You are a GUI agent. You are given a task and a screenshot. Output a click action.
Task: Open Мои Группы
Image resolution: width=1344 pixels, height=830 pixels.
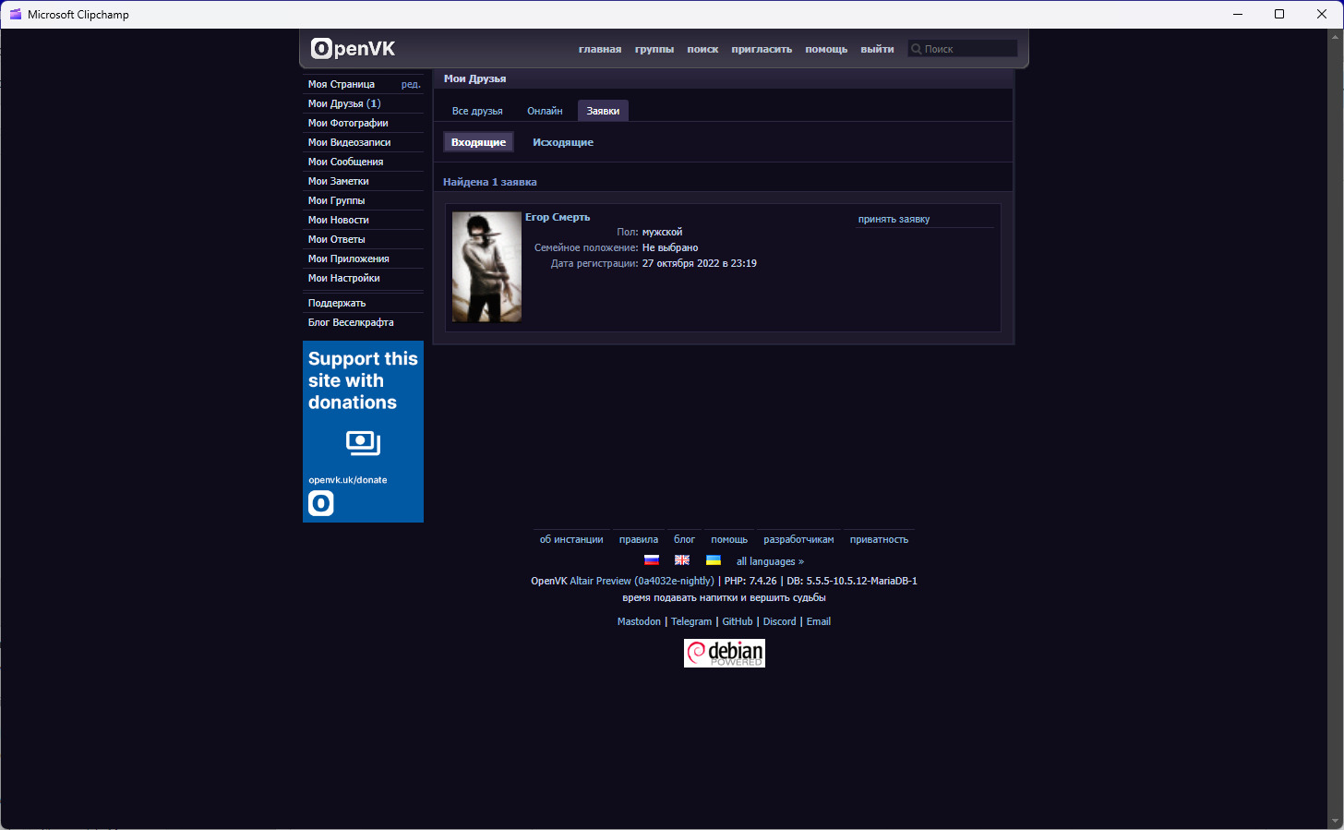point(364,200)
